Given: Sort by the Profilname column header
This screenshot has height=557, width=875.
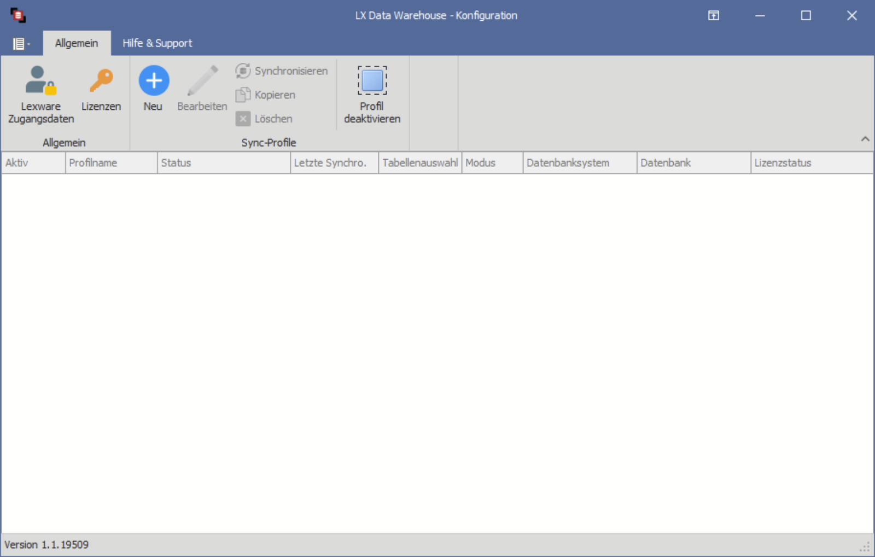Looking at the screenshot, I should click(111, 163).
